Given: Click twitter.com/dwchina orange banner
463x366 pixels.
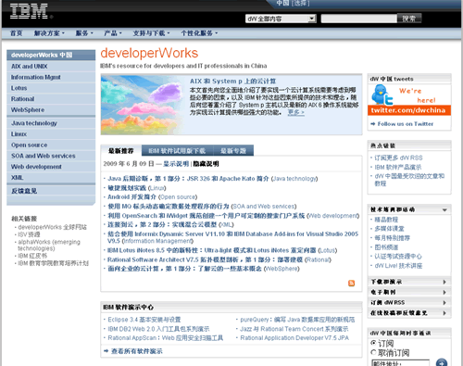Looking at the screenshot, I should (409, 110).
